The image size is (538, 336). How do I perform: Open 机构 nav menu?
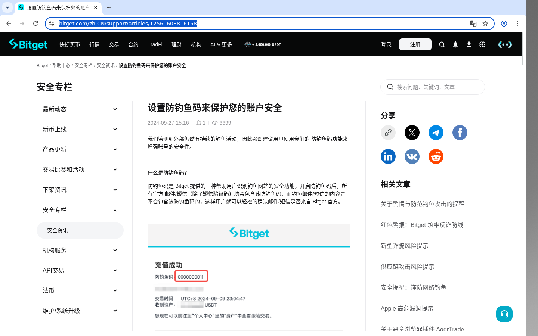coord(196,44)
